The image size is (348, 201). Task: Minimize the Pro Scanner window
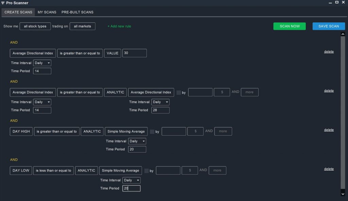330,3
